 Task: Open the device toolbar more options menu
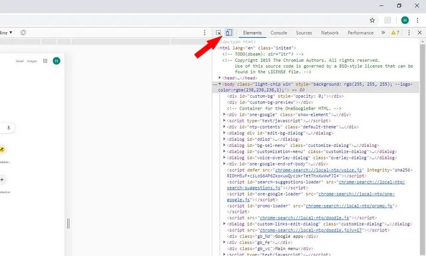click(204, 33)
